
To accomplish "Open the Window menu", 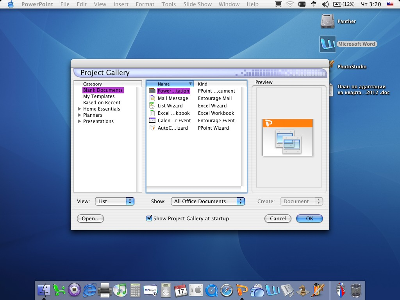I will 229,4.
